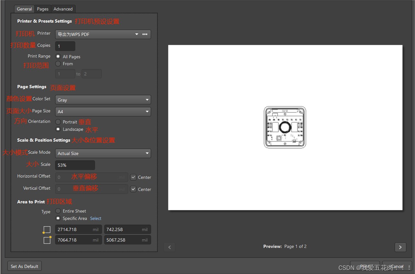Click the printer options ellipsis icon
This screenshot has width=415, height=274.
coord(145,34)
